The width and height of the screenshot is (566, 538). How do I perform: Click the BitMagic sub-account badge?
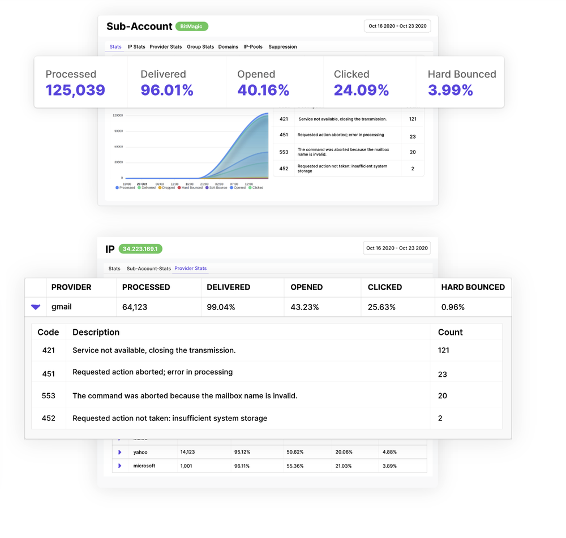pos(193,26)
